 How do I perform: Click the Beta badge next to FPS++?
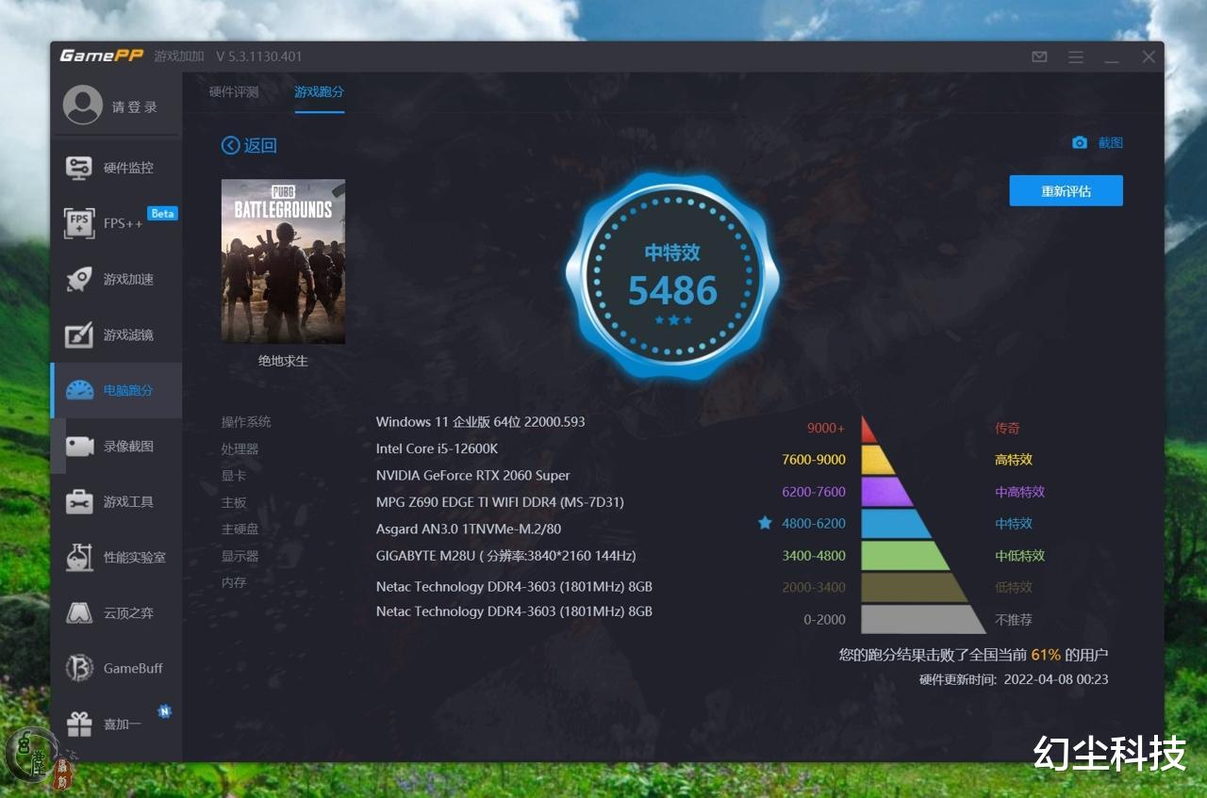[163, 214]
